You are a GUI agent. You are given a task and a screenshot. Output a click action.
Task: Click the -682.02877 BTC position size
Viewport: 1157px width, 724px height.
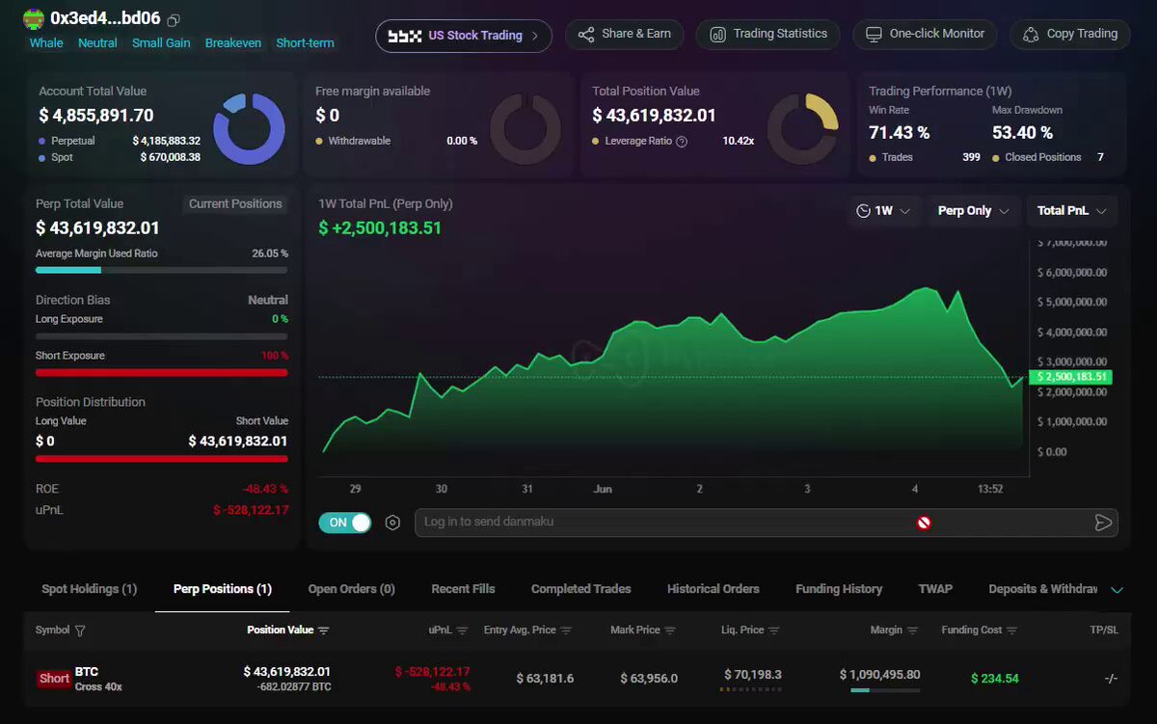pos(294,687)
